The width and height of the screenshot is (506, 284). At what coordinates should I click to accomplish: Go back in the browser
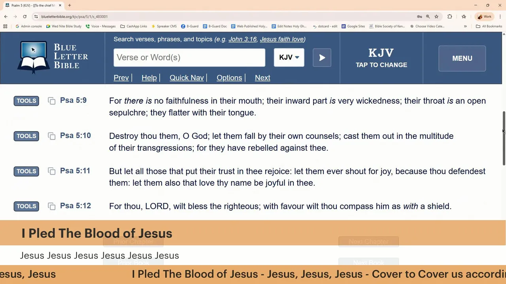click(x=6, y=17)
